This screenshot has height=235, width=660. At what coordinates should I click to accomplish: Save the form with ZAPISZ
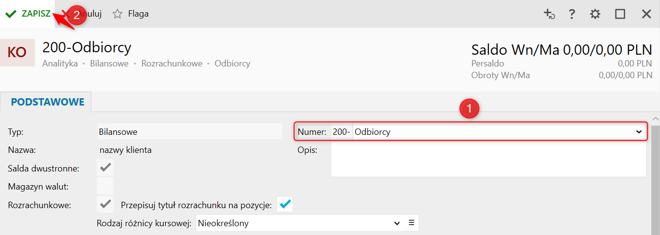click(x=36, y=14)
